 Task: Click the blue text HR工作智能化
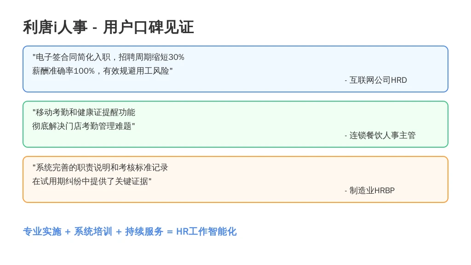pos(207,232)
